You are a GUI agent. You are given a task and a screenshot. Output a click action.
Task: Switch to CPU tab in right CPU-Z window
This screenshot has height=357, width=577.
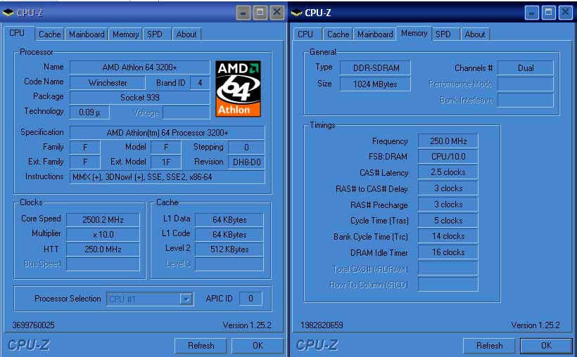[305, 34]
